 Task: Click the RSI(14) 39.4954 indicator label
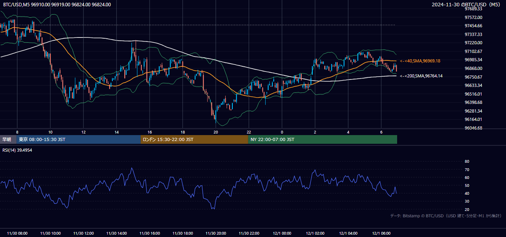[17, 150]
